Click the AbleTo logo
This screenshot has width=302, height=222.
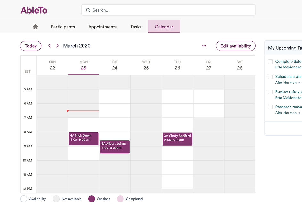click(34, 10)
